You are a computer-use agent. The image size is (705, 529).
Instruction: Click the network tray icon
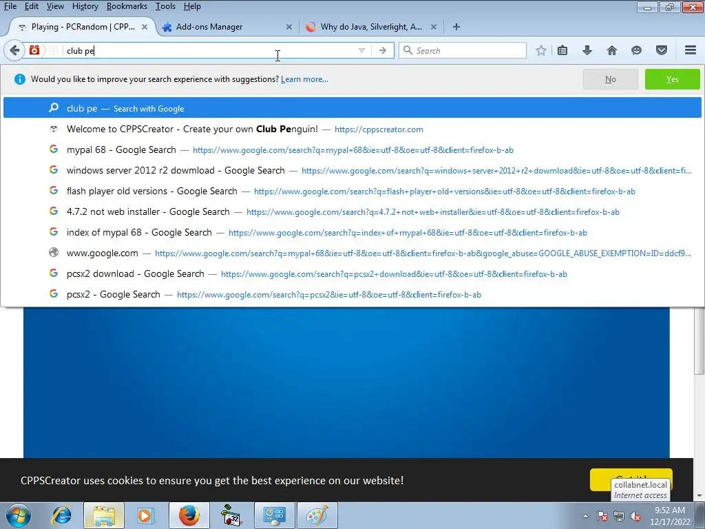pyautogui.click(x=619, y=516)
